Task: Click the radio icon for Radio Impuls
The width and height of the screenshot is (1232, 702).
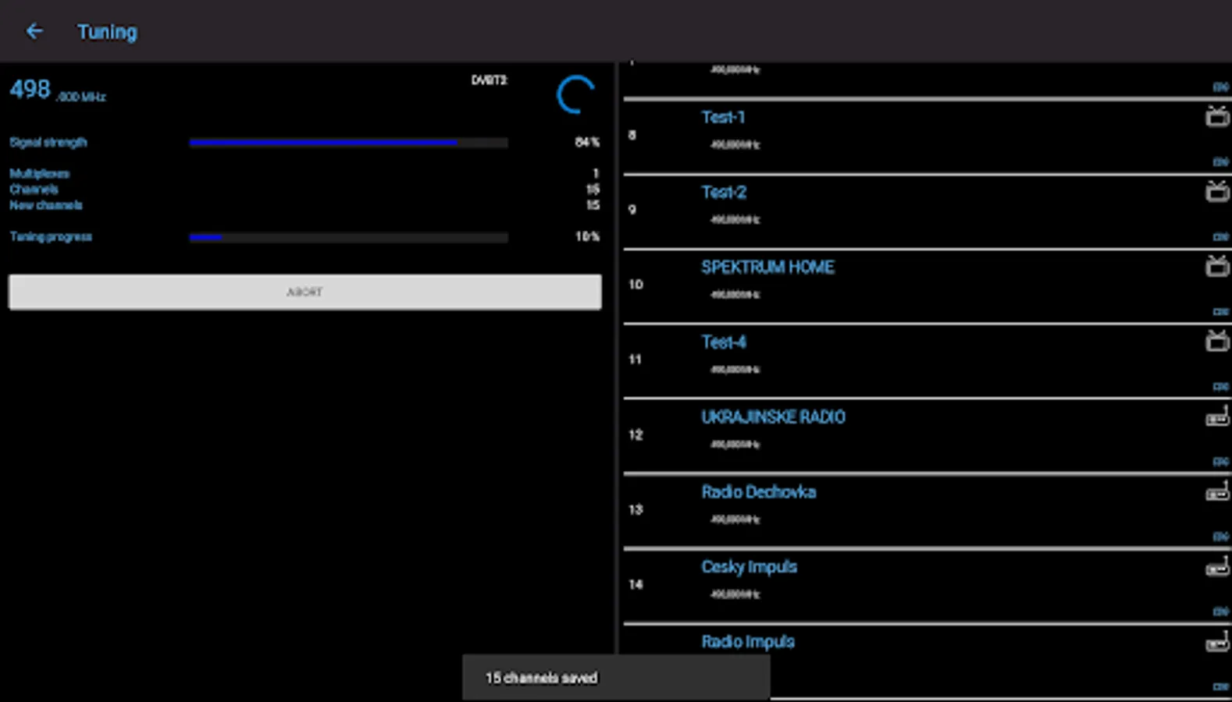Action: (1217, 642)
